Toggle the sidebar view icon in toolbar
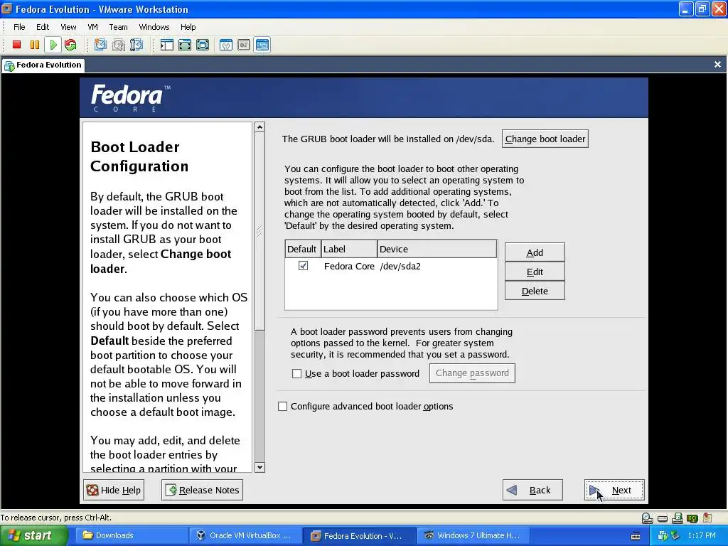 (166, 45)
